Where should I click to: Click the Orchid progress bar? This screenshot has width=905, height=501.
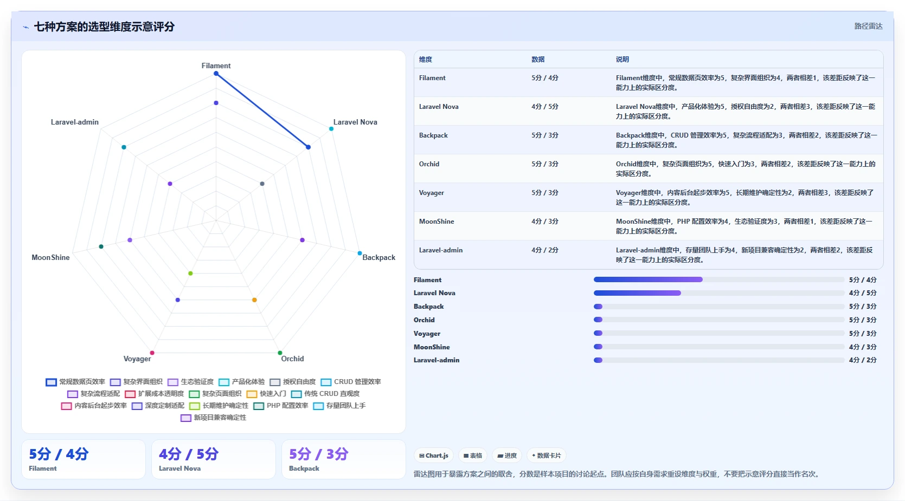coord(718,320)
